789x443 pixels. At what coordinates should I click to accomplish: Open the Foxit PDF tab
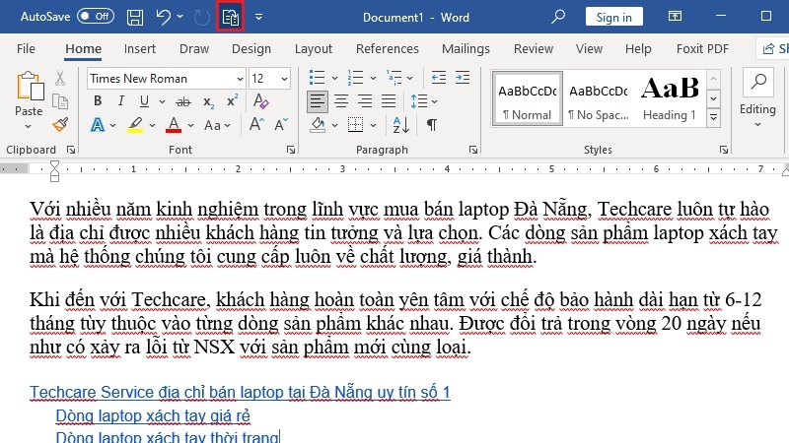702,48
